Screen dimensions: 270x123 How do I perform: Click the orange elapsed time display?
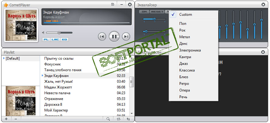(x=51, y=21)
